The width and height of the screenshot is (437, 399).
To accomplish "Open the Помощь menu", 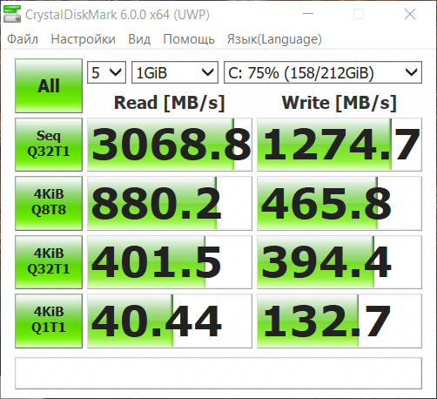I will click(189, 39).
